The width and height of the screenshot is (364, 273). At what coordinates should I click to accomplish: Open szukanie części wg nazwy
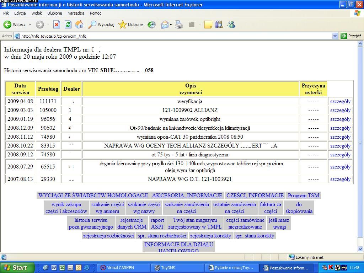click(144, 208)
